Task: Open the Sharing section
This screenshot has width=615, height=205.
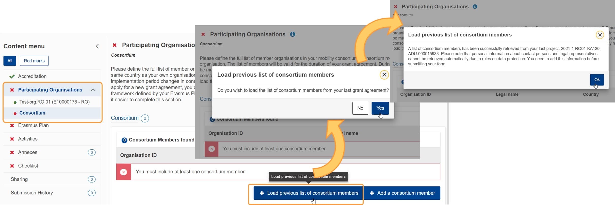Action: (x=19, y=179)
